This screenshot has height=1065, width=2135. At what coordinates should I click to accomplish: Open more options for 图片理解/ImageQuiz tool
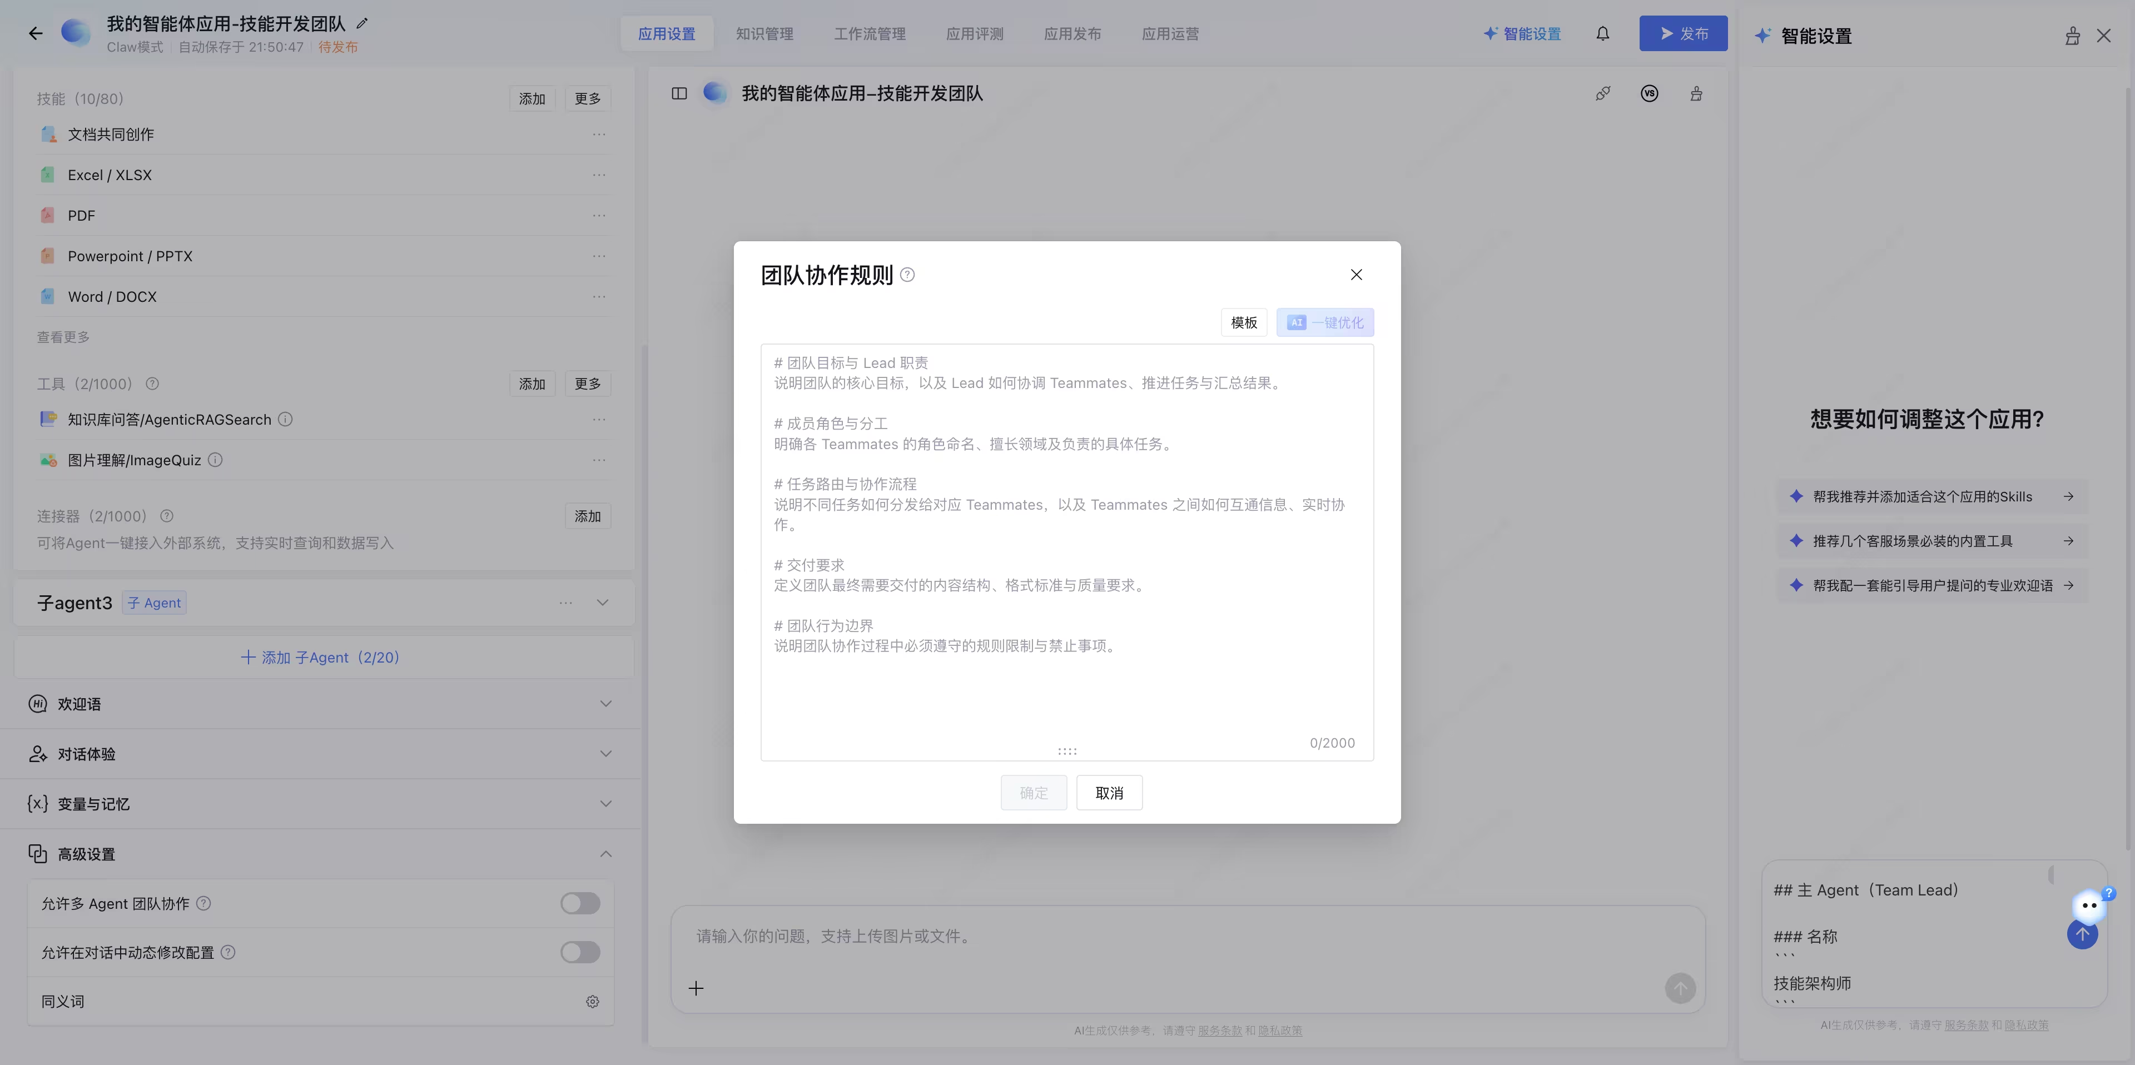click(598, 460)
